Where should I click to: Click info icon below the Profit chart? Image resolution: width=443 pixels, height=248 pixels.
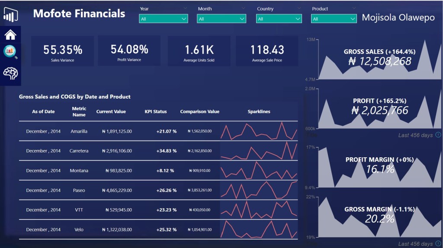[438, 135]
